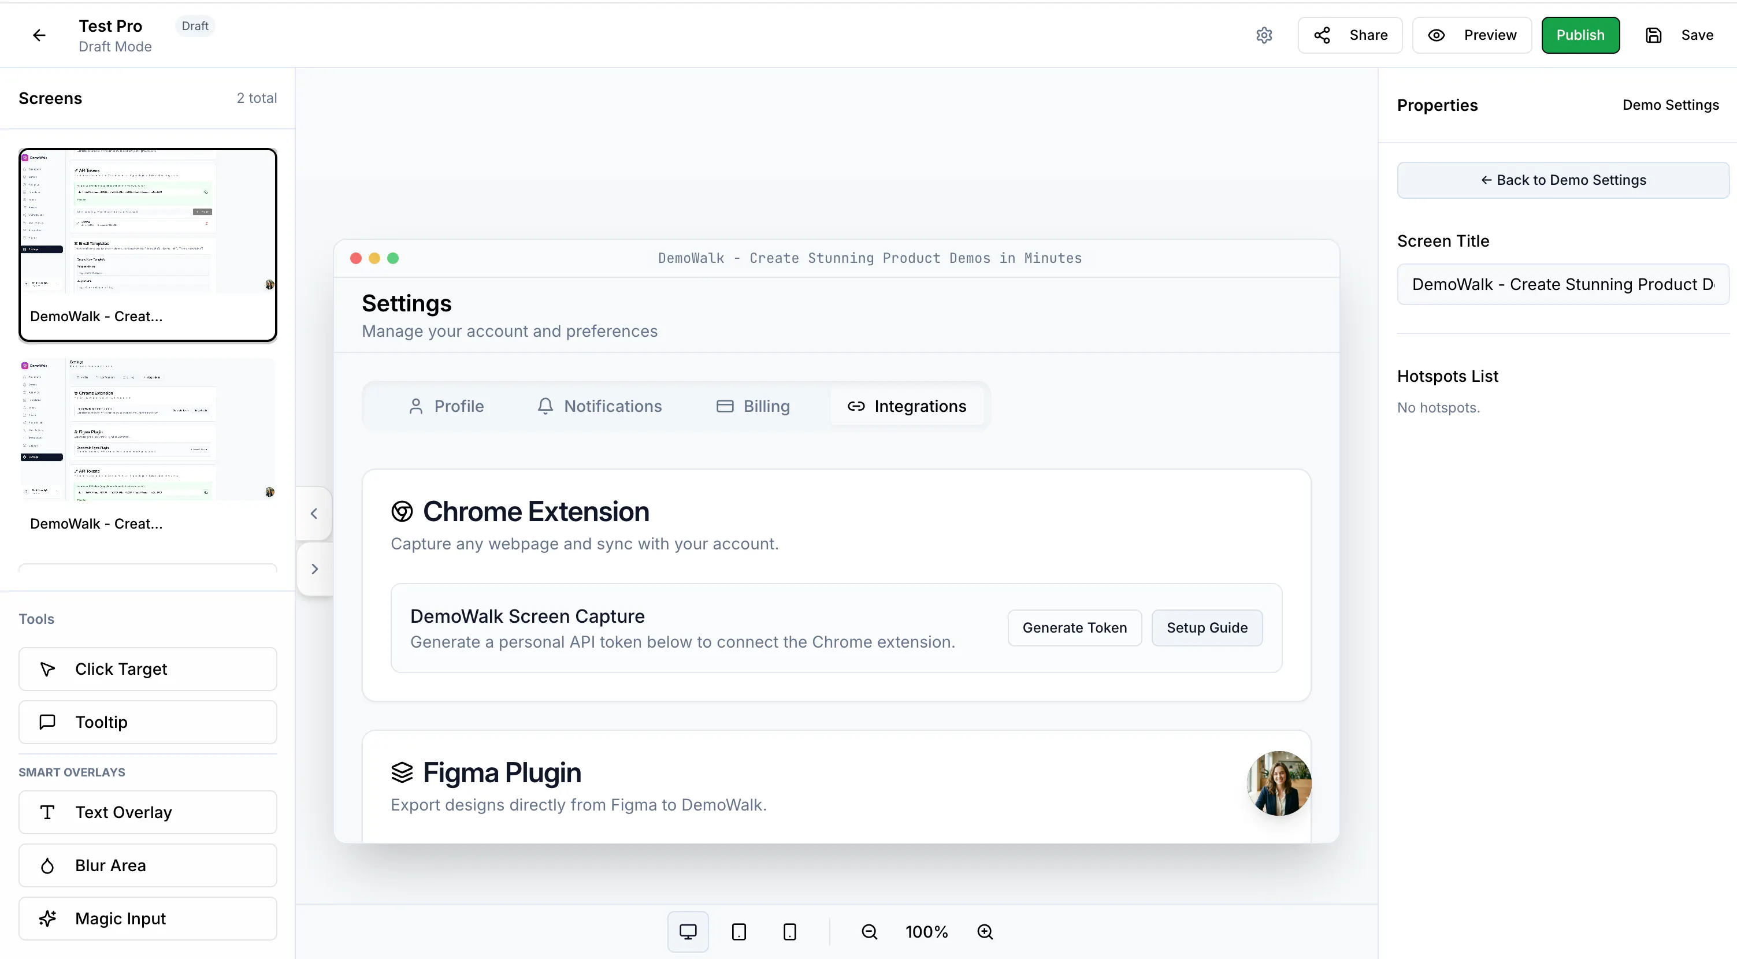Image resolution: width=1737 pixels, height=959 pixels.
Task: Zoom out the canvas
Action: tap(869, 931)
